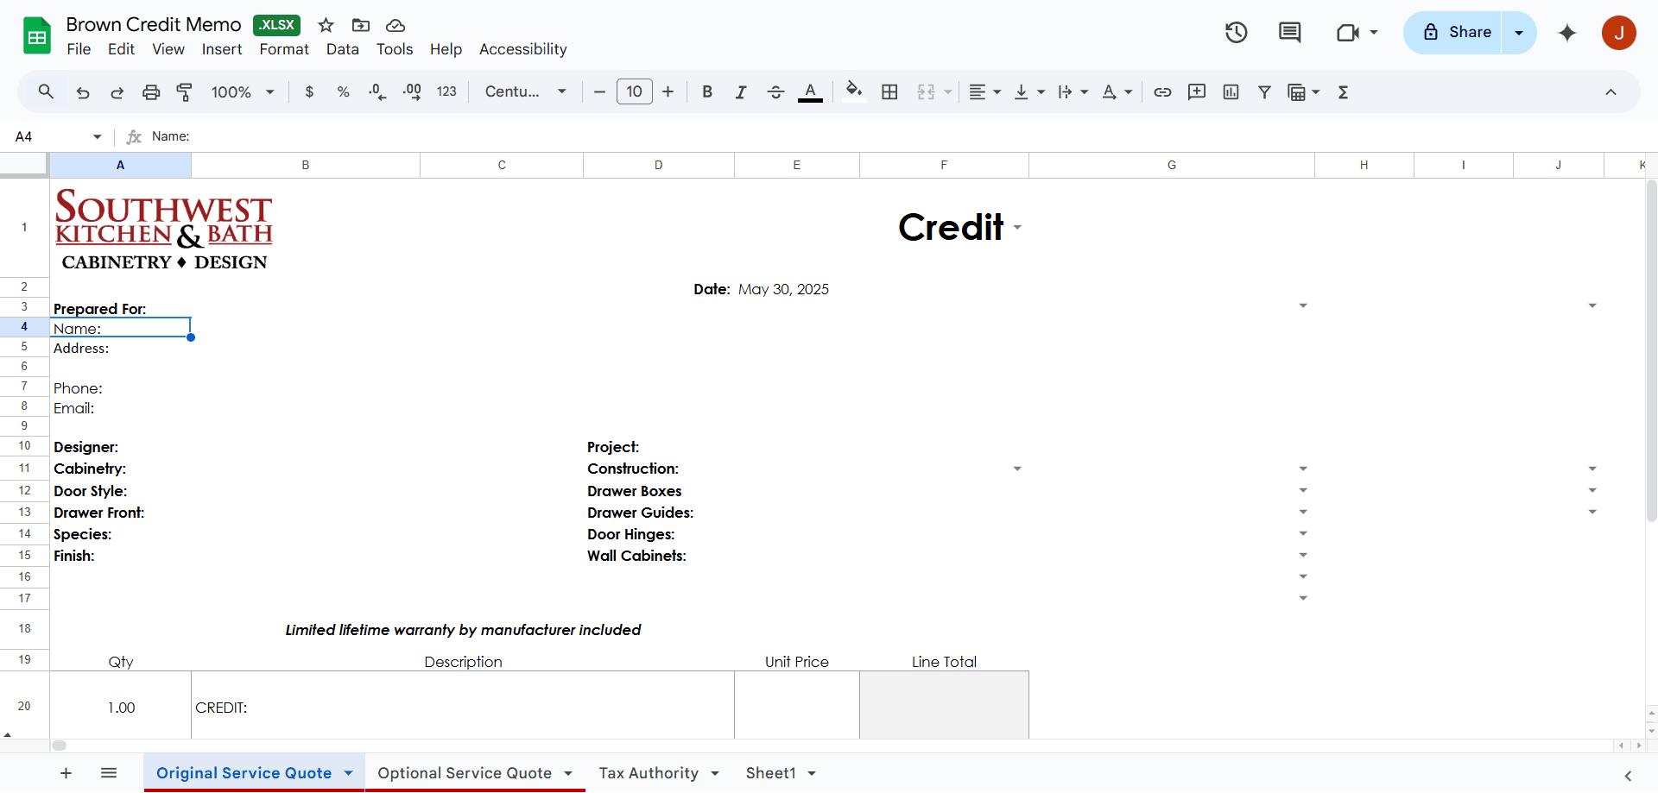The width and height of the screenshot is (1658, 793).
Task: Format as currency
Action: click(309, 91)
